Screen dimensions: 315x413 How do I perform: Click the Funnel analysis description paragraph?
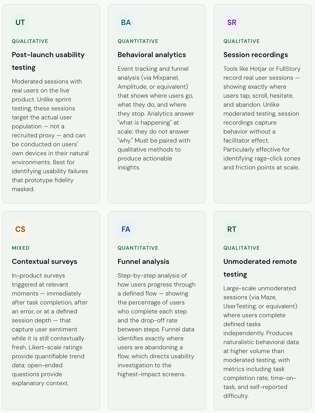[157, 325]
